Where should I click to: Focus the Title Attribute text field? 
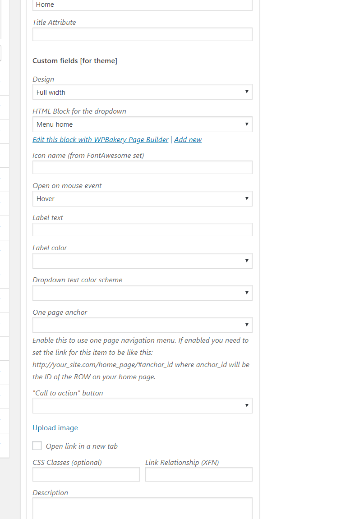[142, 34]
